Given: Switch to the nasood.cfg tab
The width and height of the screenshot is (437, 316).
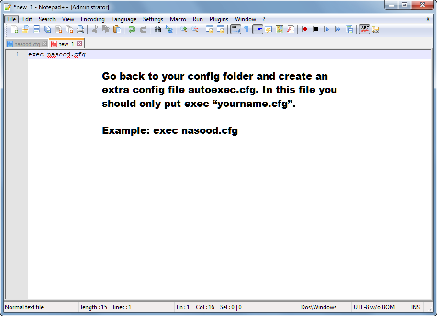Looking at the screenshot, I should pyautogui.click(x=27, y=44).
